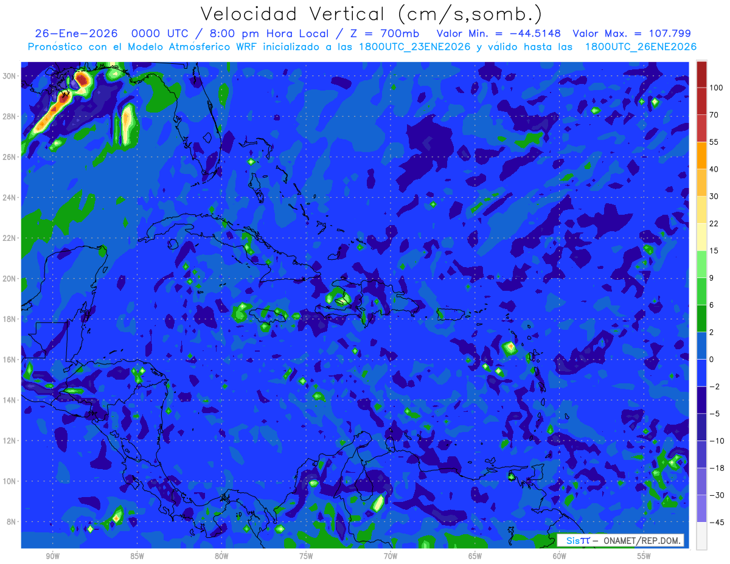
Task: Click the white color bar segment below -45
Action: 701,535
